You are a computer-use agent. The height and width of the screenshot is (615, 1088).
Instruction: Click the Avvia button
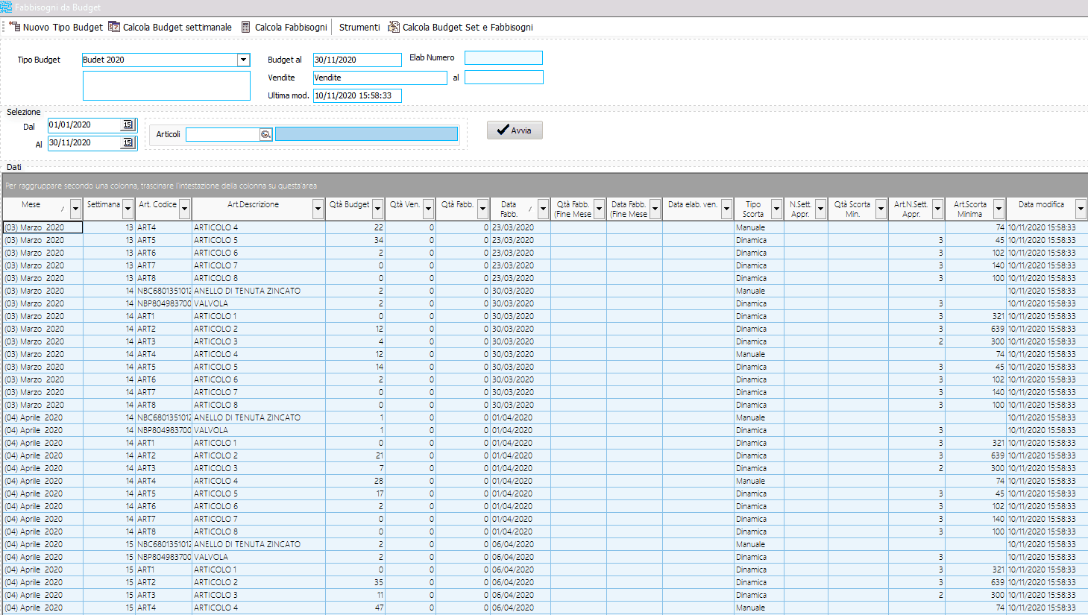click(515, 130)
